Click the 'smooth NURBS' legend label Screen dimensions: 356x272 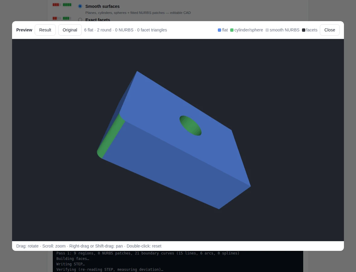point(284,30)
